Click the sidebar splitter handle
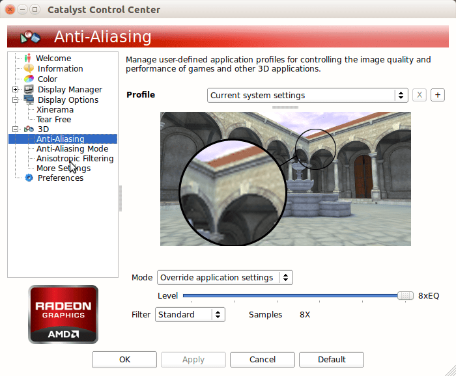456x376 pixels. coord(121,198)
